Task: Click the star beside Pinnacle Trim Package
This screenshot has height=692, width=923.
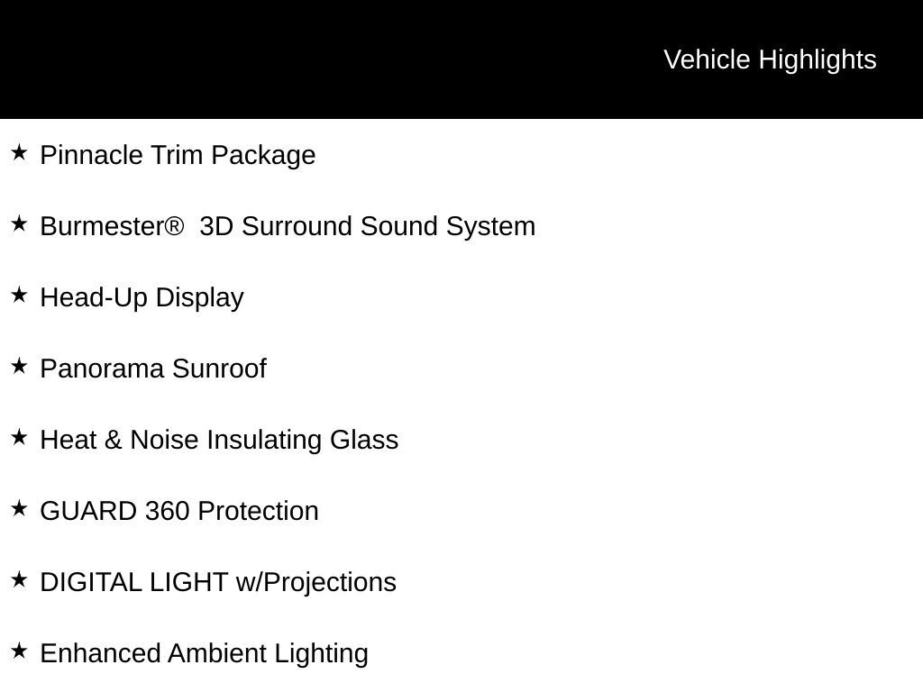Action: point(19,153)
